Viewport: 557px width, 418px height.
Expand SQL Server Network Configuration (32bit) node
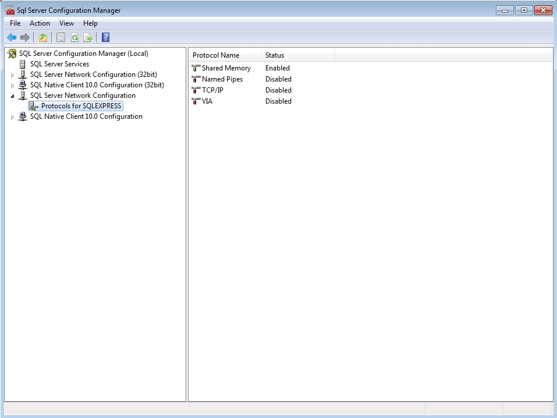tap(12, 75)
